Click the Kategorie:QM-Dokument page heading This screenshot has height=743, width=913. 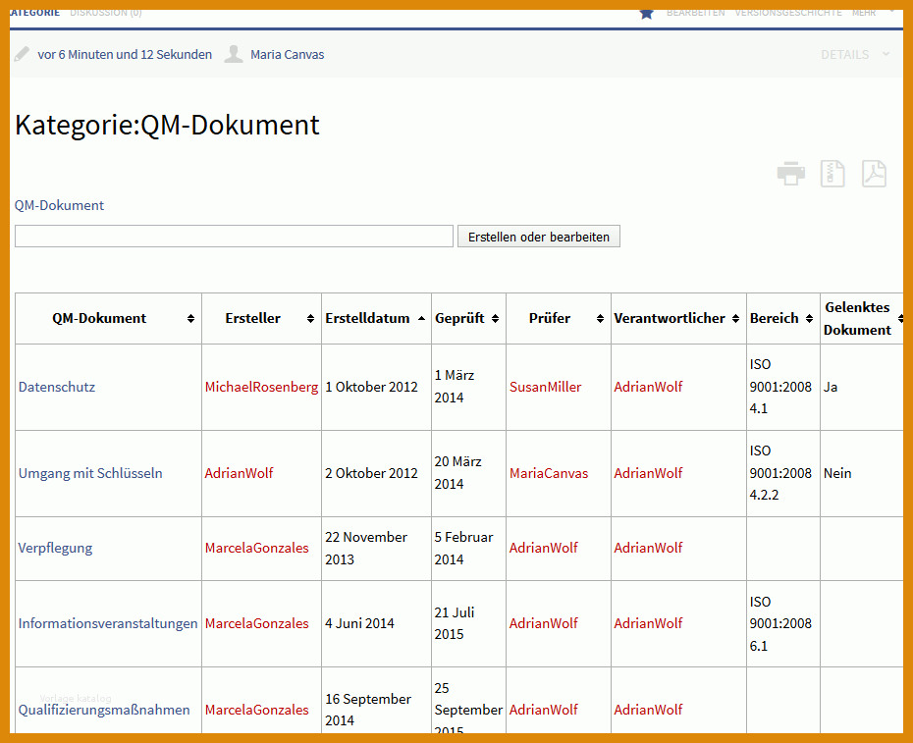pos(167,126)
